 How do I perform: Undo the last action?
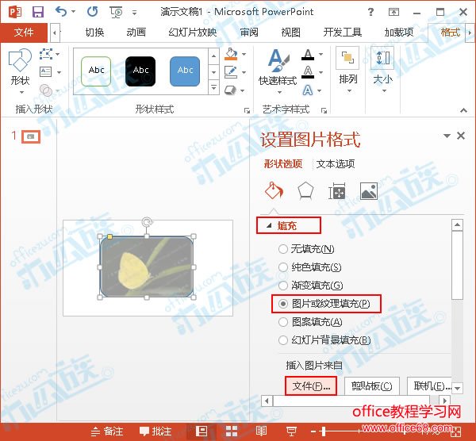(x=61, y=12)
